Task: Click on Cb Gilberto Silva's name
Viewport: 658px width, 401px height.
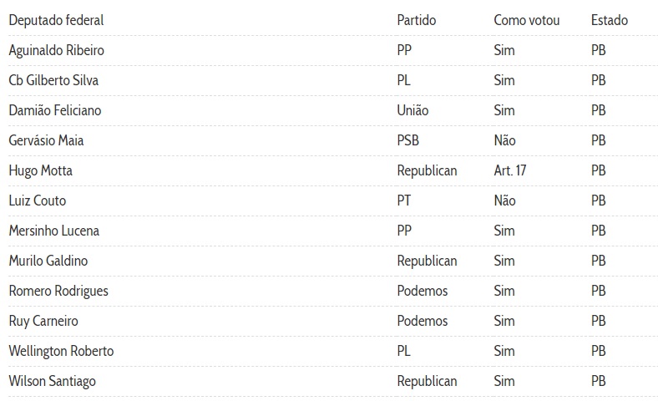Action: (x=53, y=80)
